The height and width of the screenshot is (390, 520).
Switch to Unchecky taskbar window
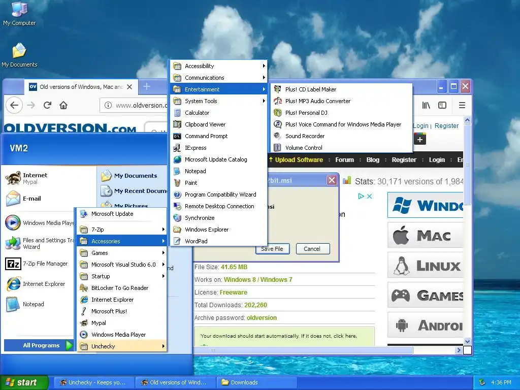coord(93,382)
